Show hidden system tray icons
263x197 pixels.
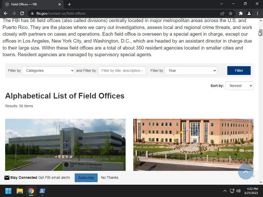(225, 191)
